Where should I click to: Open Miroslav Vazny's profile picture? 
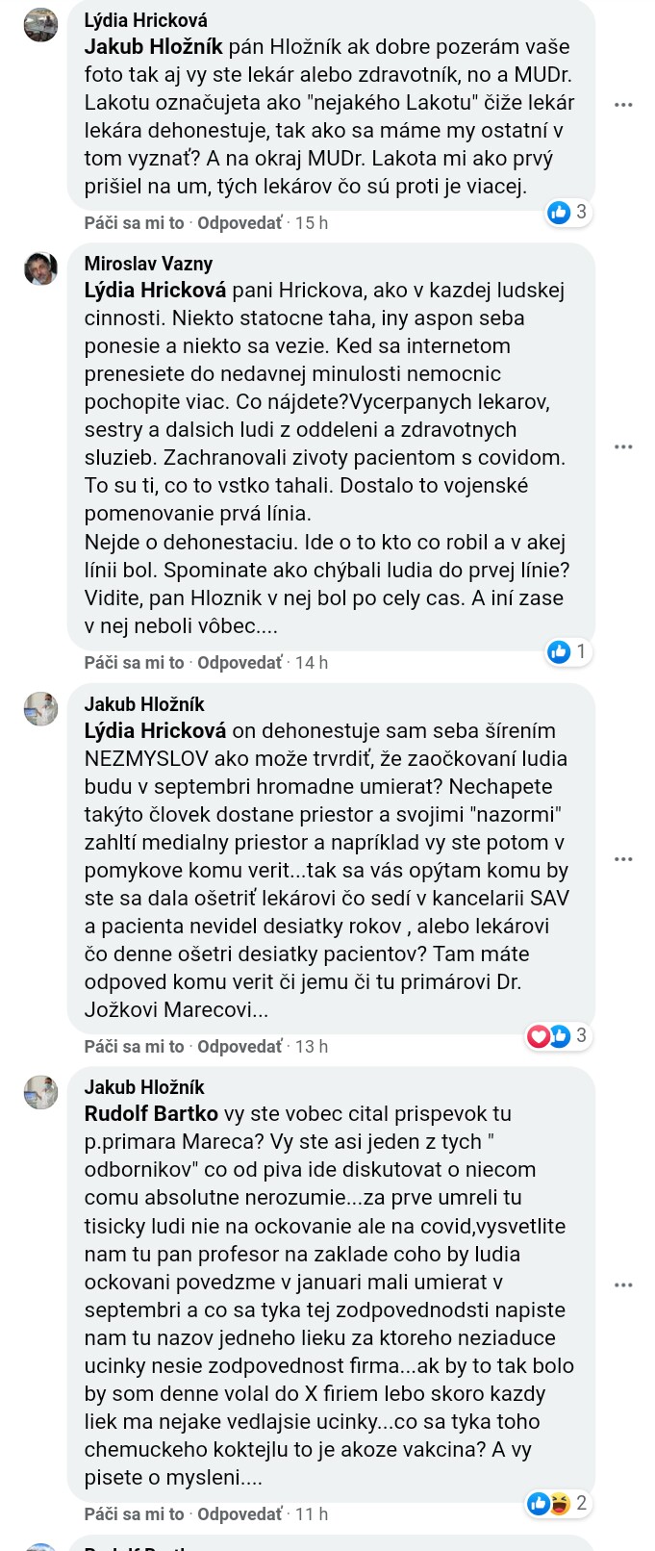tap(40, 268)
